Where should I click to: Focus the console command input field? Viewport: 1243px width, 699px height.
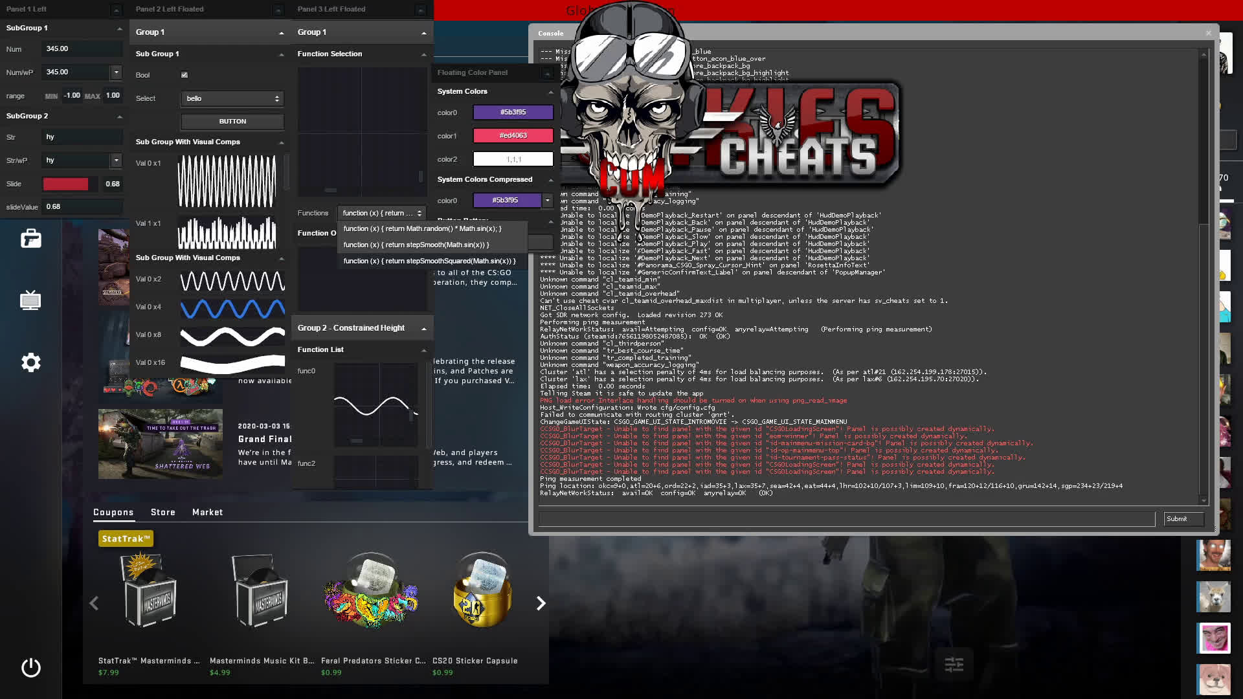(847, 518)
